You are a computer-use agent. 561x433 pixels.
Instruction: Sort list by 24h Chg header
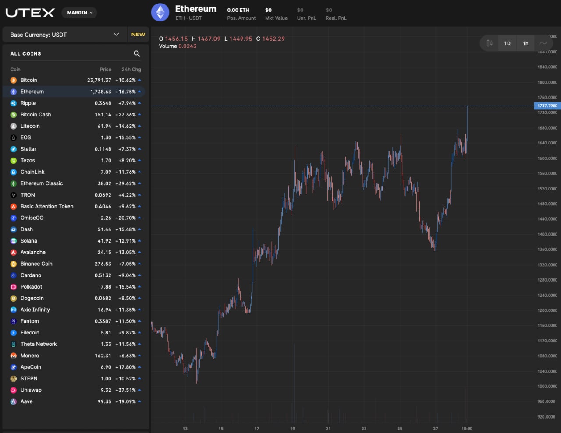131,70
